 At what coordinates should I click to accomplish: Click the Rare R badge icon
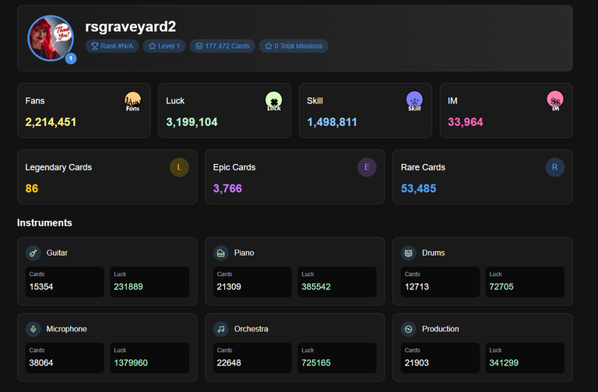[555, 167]
